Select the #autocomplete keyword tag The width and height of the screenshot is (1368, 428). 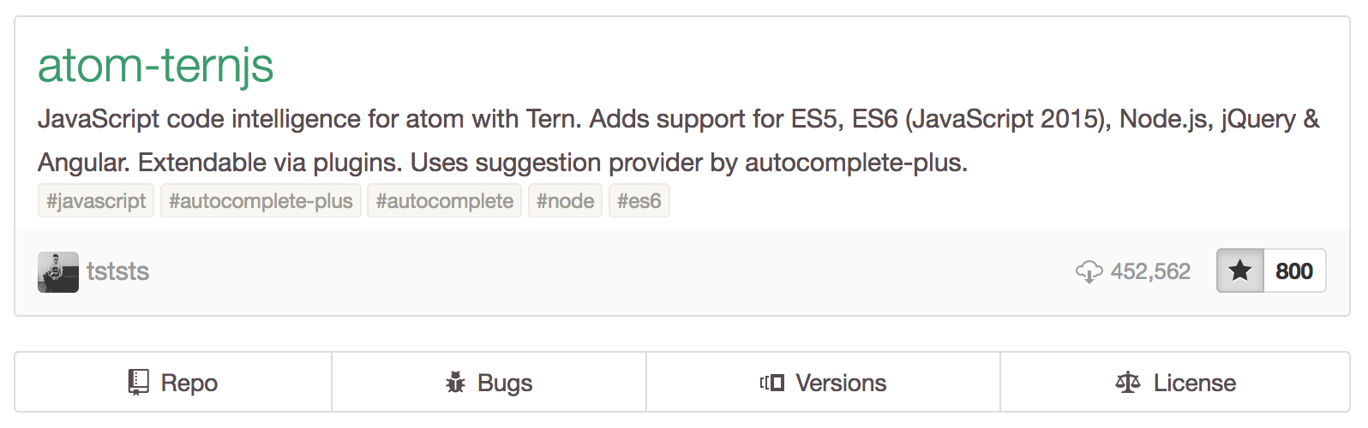444,201
